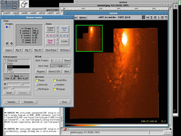181x136 pixels.
Task: Click blue 3 beside Zoom In
Action: (57, 31)
